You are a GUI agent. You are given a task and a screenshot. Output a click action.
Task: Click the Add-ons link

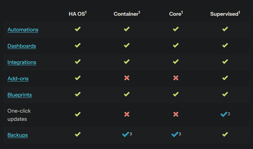tap(18, 79)
